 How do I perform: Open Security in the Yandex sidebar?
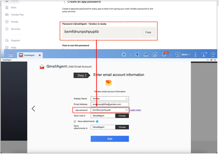pos(15,29)
